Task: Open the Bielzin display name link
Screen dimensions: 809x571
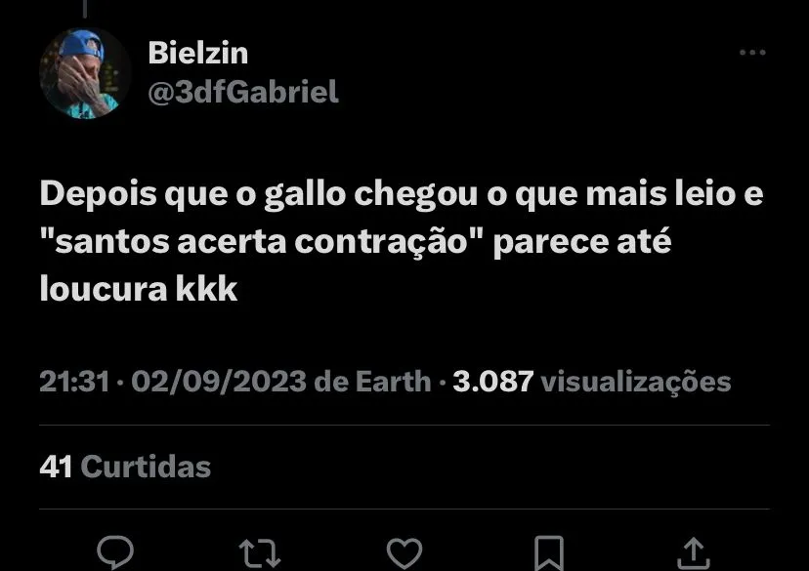Action: [198, 53]
